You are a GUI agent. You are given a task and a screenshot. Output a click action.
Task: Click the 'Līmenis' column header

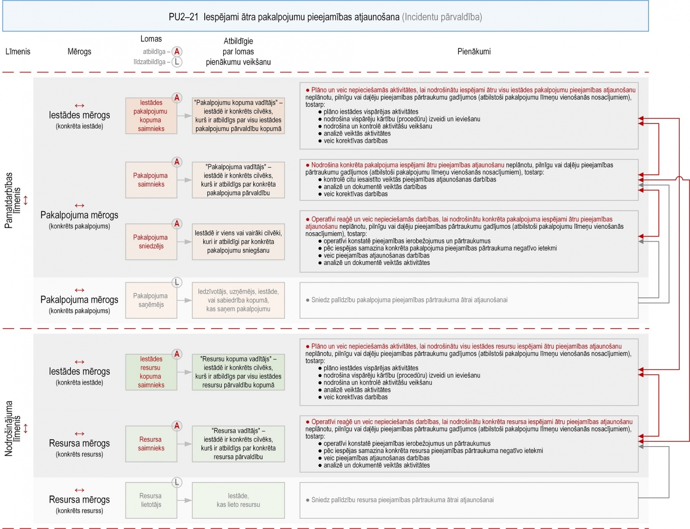18,51
